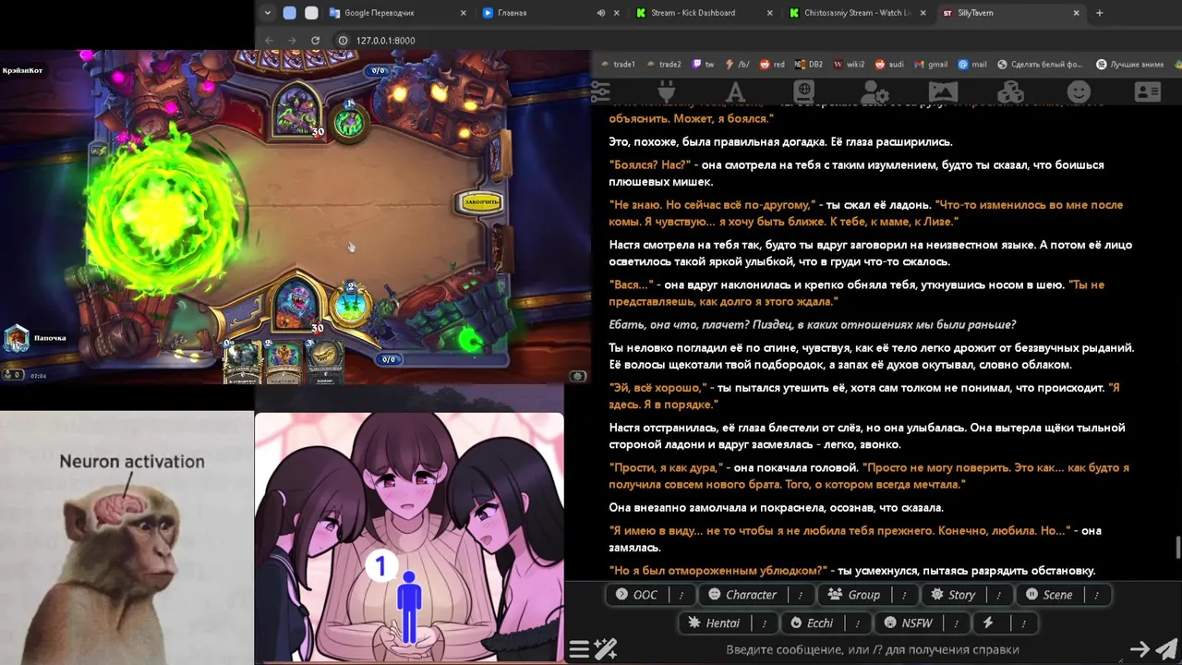Focus the message input field

pos(872,649)
